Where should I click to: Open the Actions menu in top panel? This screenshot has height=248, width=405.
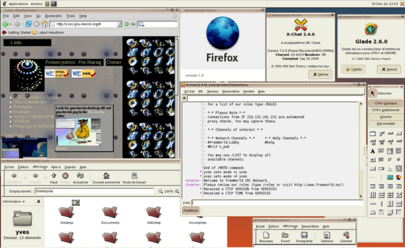(37, 4)
